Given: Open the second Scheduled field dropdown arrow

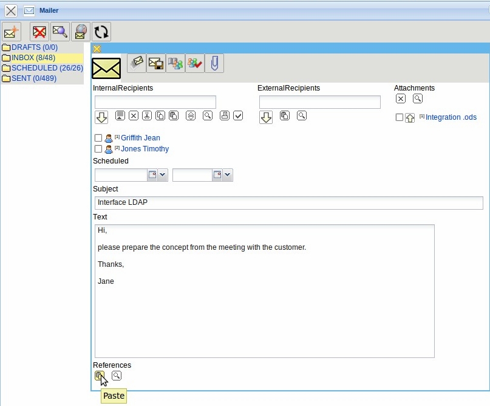Looking at the screenshot, I should click(x=228, y=175).
